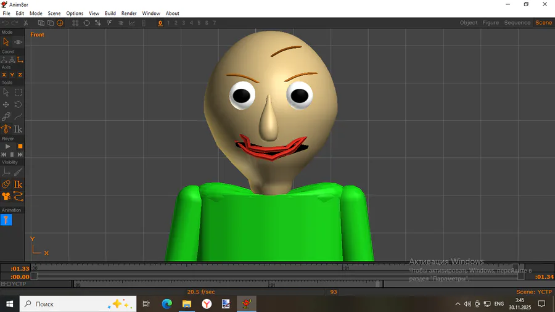Pause the animation playback
The image size is (555, 312).
tap(12, 155)
